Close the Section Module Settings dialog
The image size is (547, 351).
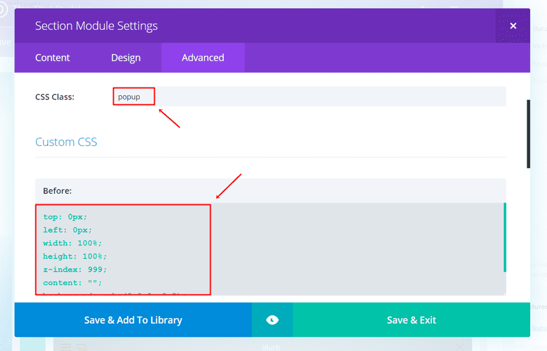513,26
